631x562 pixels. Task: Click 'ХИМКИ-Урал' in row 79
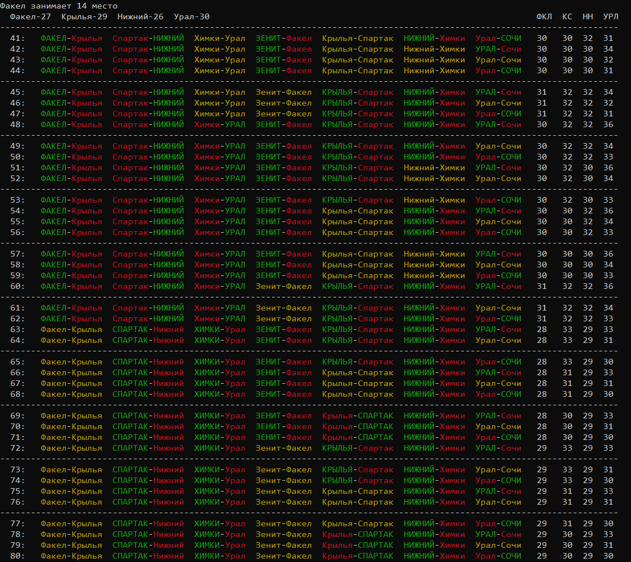(220, 545)
